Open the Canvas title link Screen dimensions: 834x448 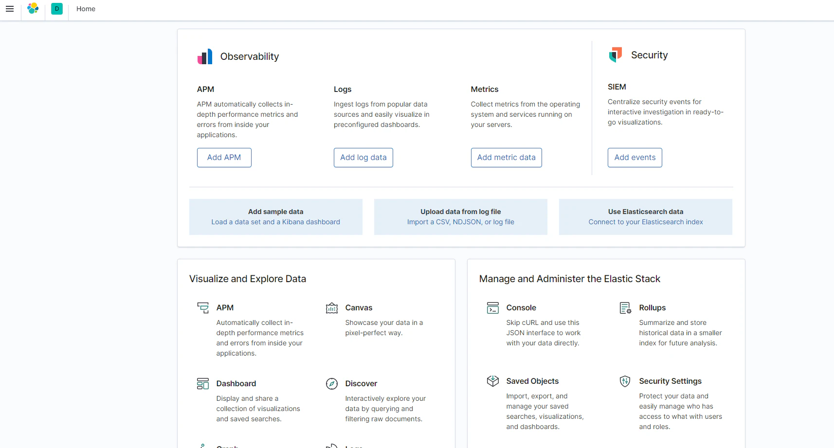pos(359,308)
